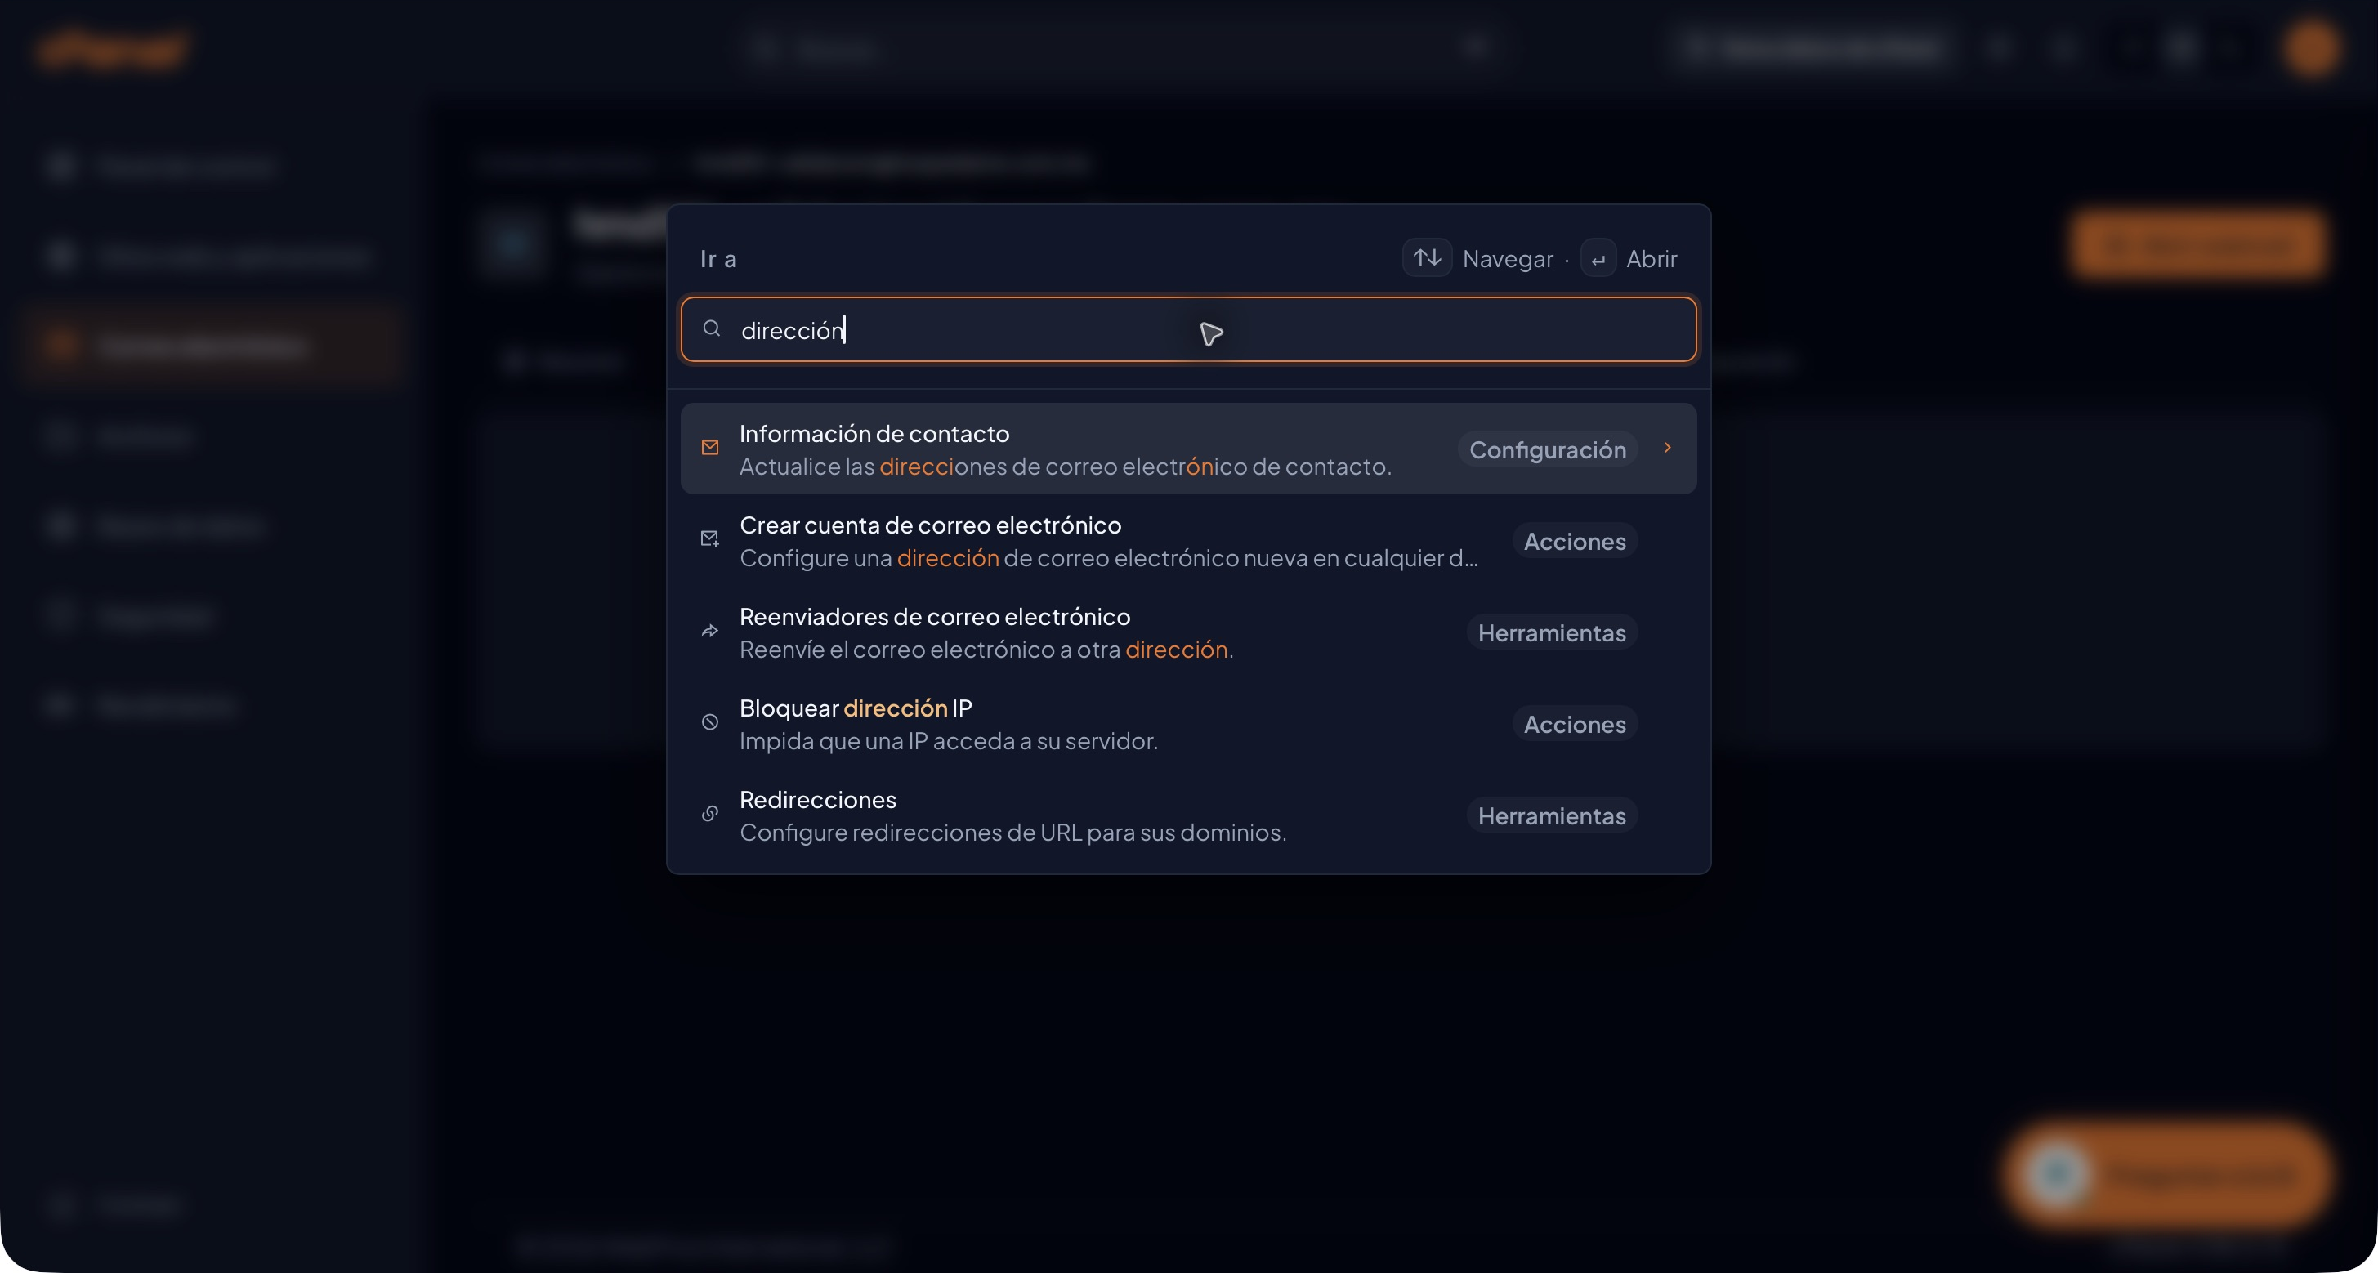The image size is (2378, 1273).
Task: Click the enter key icon next to Abrir
Action: 1598,258
